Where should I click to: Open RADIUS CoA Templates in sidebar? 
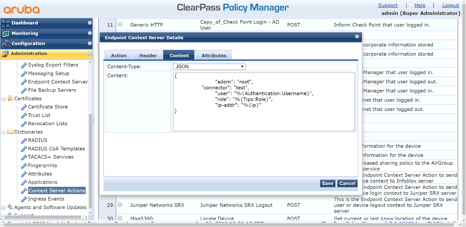click(x=57, y=149)
